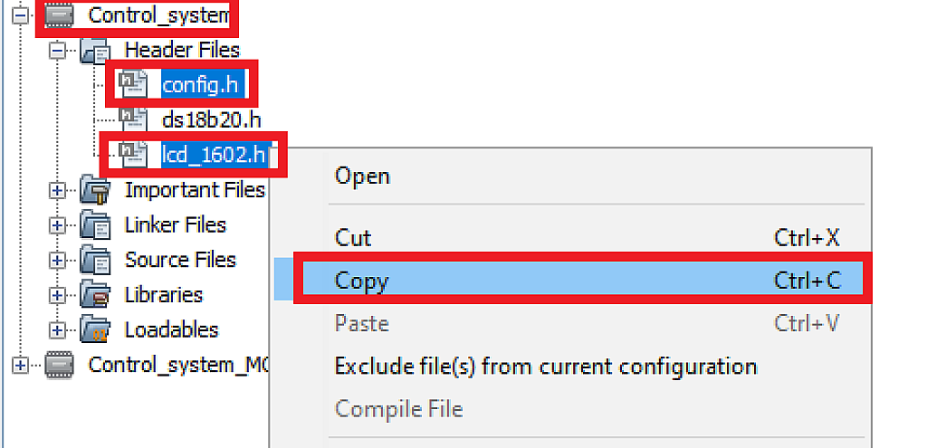Screen dimensions: 927x448
Task: Click the Control_system project chip icon
Action: (x=59, y=15)
